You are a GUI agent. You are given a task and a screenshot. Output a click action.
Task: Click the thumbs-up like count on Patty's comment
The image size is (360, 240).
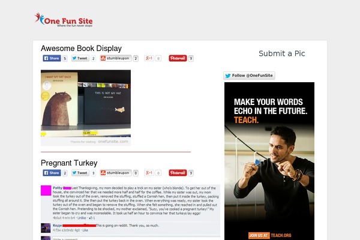[92, 218]
